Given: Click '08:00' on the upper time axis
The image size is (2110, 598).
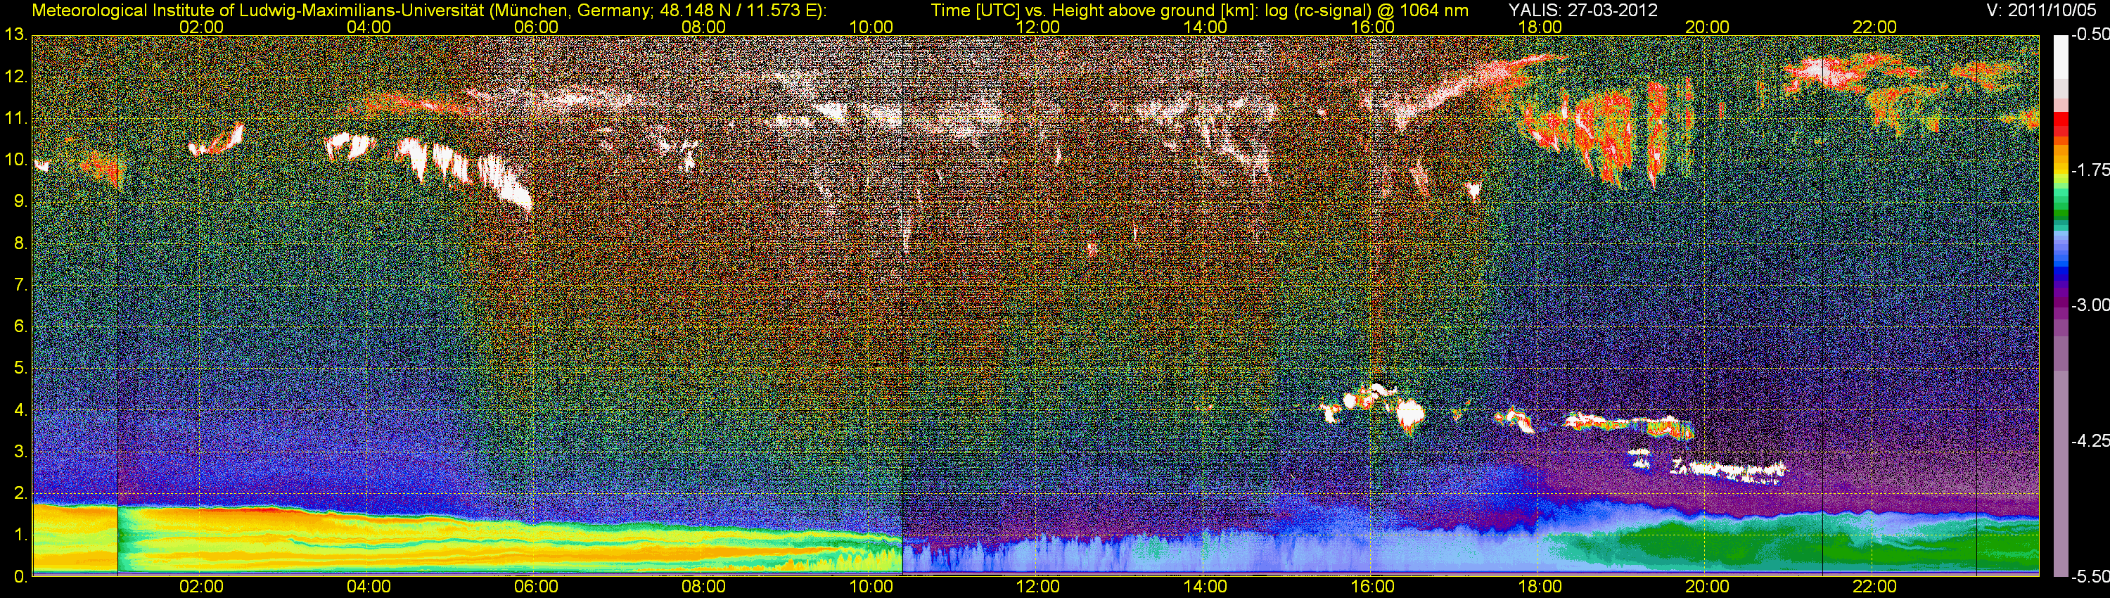Looking at the screenshot, I should [x=703, y=27].
